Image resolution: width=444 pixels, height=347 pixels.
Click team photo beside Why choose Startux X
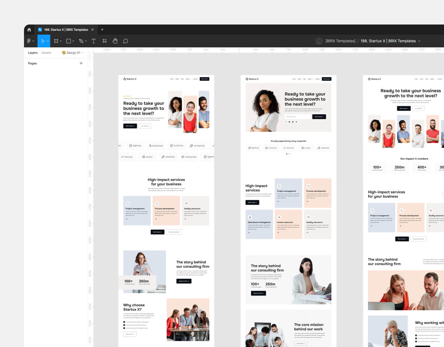pyautogui.click(x=188, y=320)
